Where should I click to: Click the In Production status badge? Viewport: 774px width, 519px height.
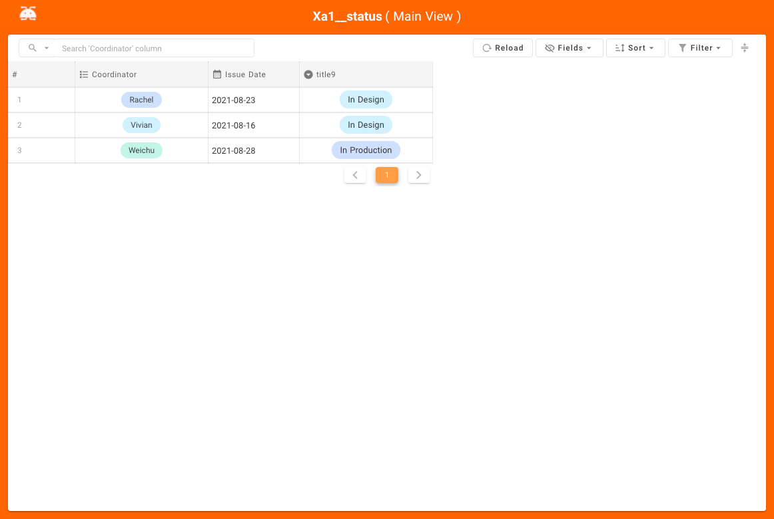point(366,150)
